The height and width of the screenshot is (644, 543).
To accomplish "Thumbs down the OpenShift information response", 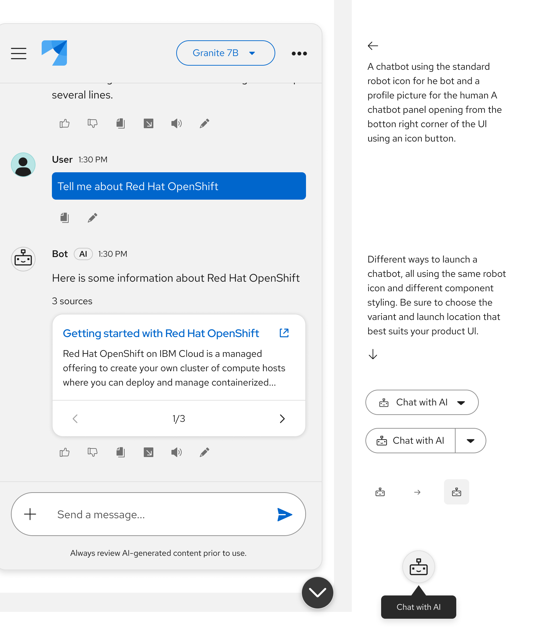I will [x=93, y=453].
